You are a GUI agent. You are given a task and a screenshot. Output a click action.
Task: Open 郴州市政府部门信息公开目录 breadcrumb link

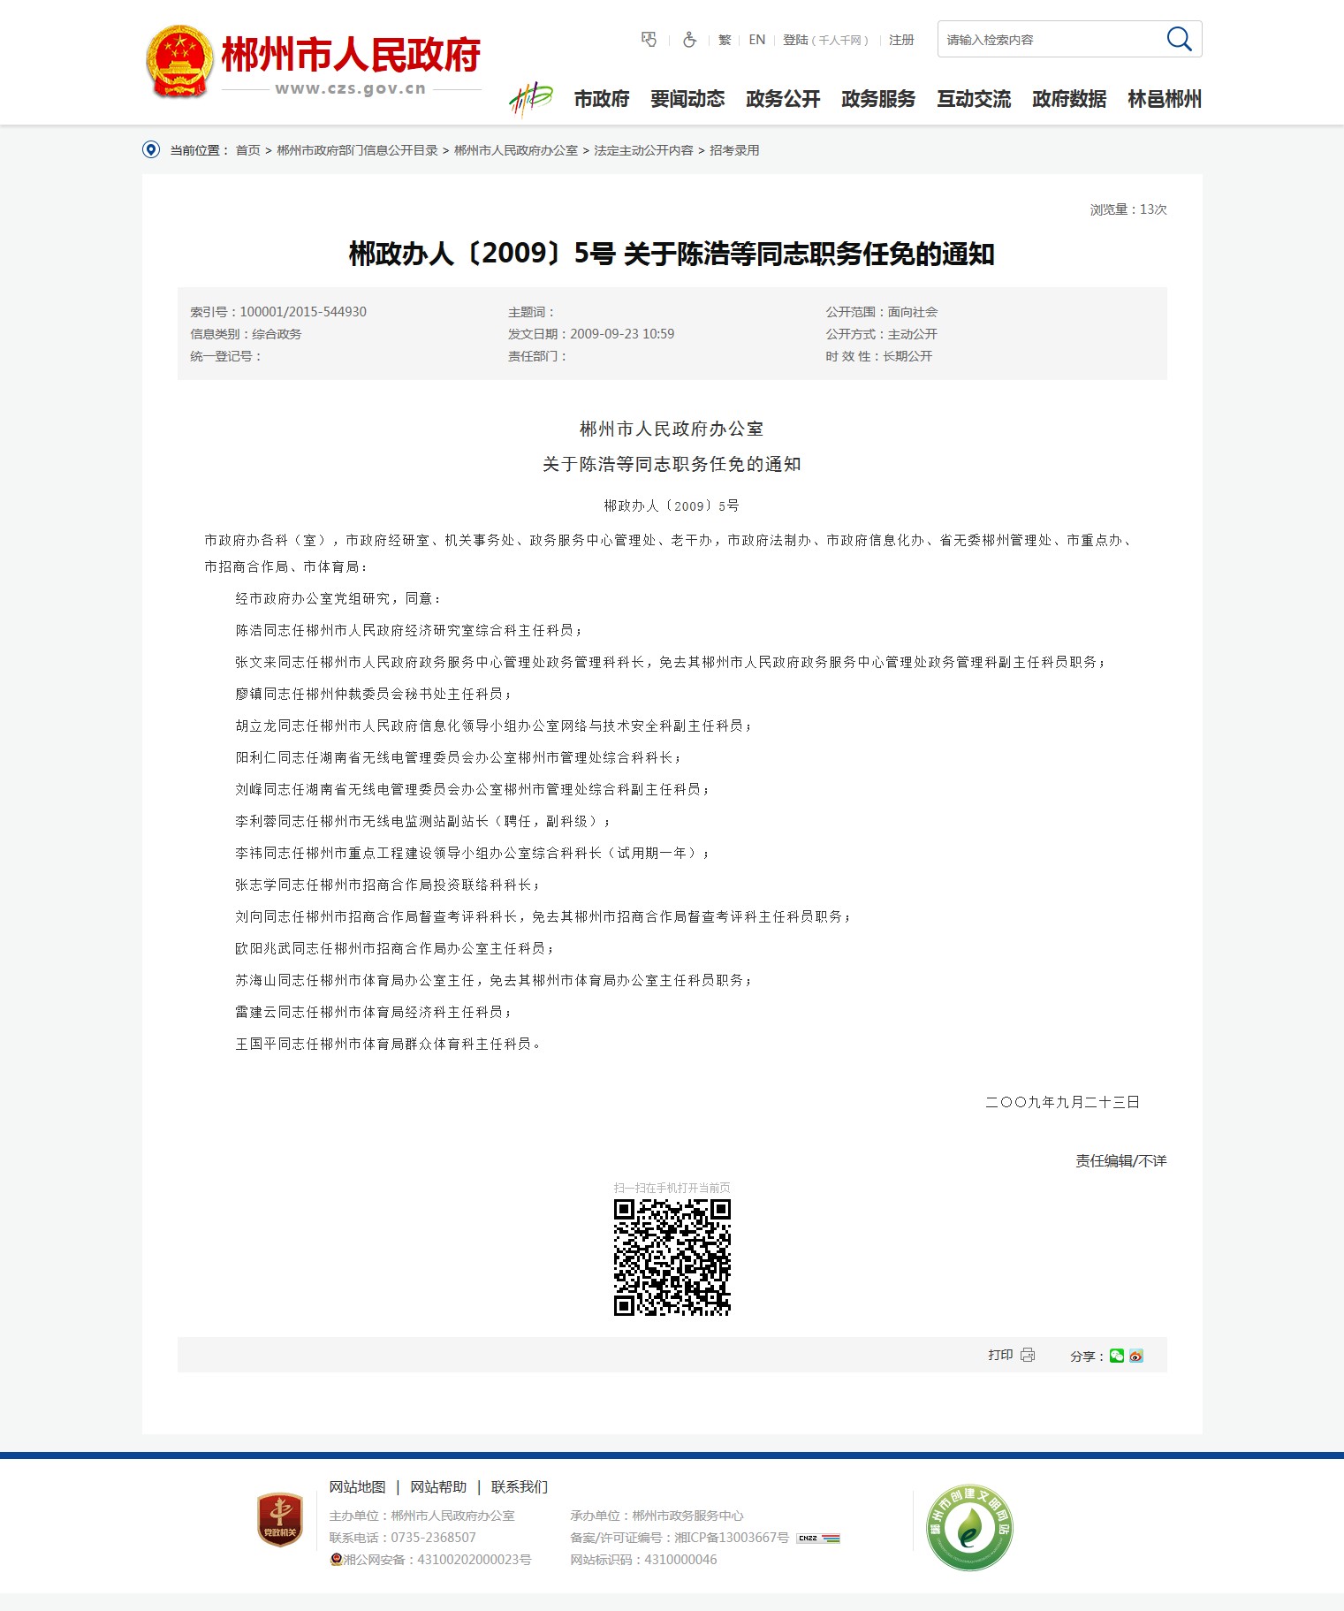click(357, 150)
